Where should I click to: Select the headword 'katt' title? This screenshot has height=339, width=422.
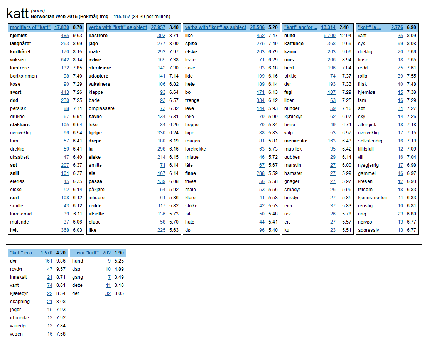pos(17,13)
